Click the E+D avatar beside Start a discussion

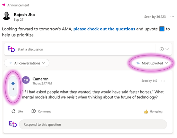coord(11,49)
